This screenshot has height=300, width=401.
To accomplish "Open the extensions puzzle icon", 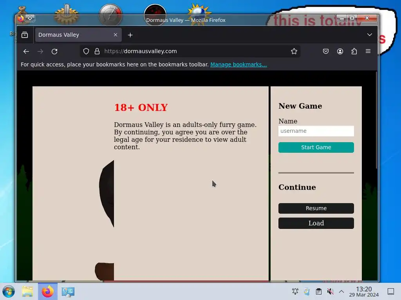I will [x=354, y=51].
